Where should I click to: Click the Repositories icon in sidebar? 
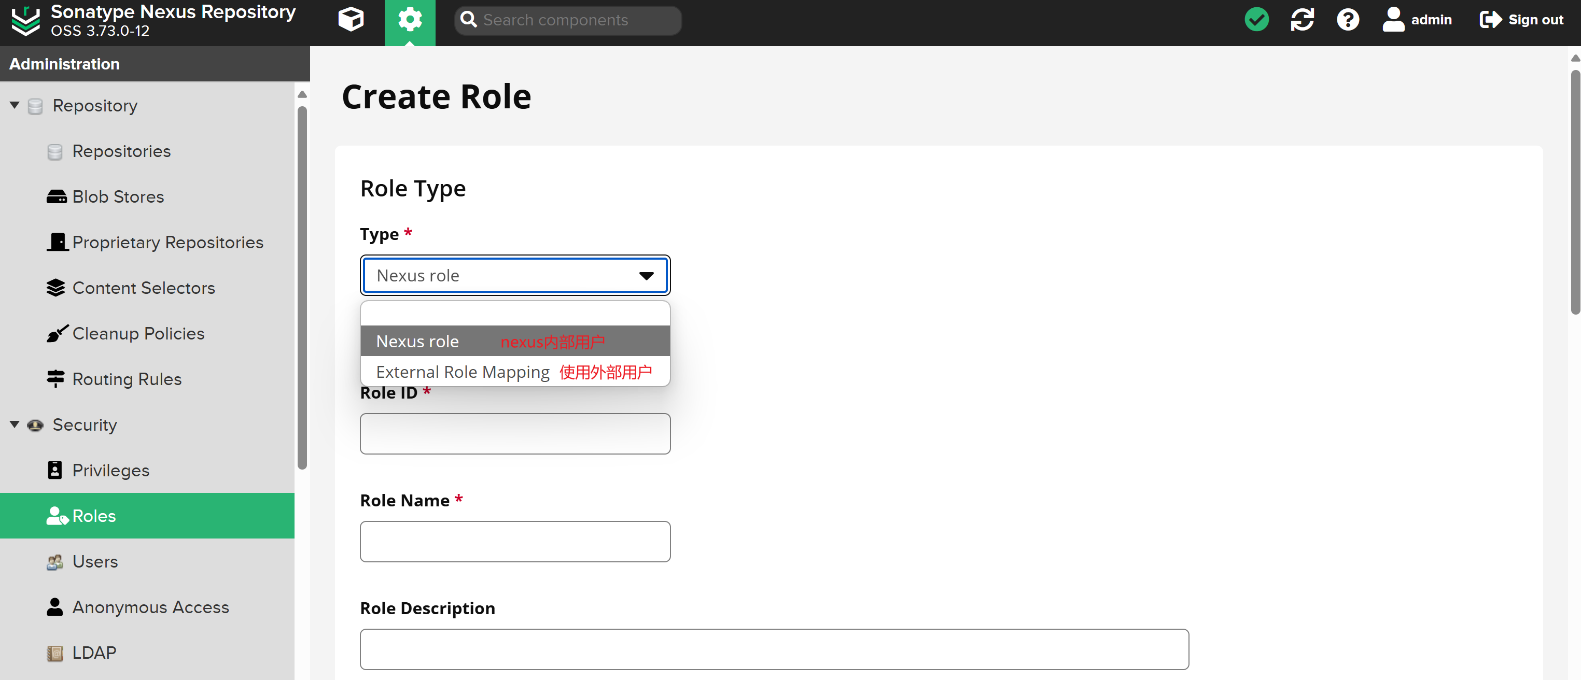click(x=55, y=151)
